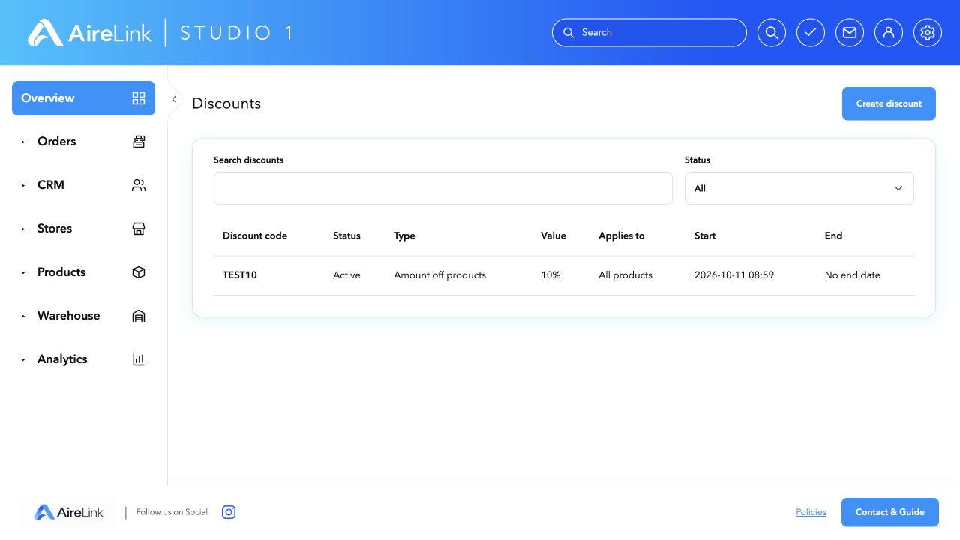This screenshot has height=540, width=960.
Task: Expand the Warehouse arrow in the sidebar
Action: pyautogui.click(x=23, y=316)
